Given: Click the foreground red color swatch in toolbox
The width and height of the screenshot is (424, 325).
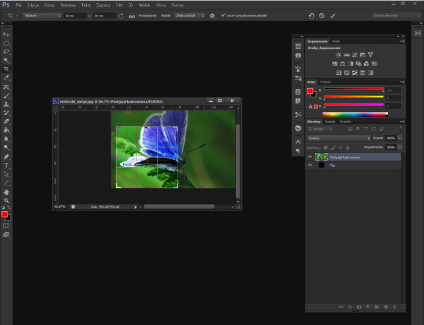Looking at the screenshot, I should coord(5,214).
